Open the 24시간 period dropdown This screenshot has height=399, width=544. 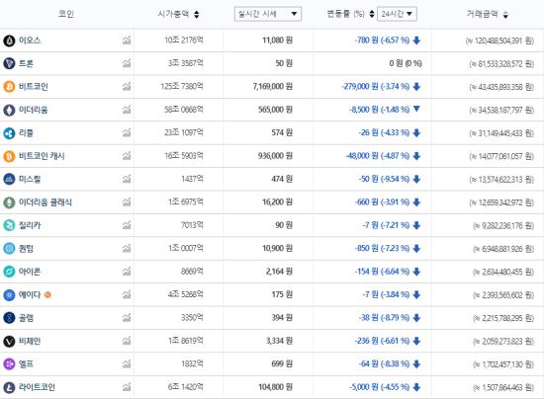[397, 14]
